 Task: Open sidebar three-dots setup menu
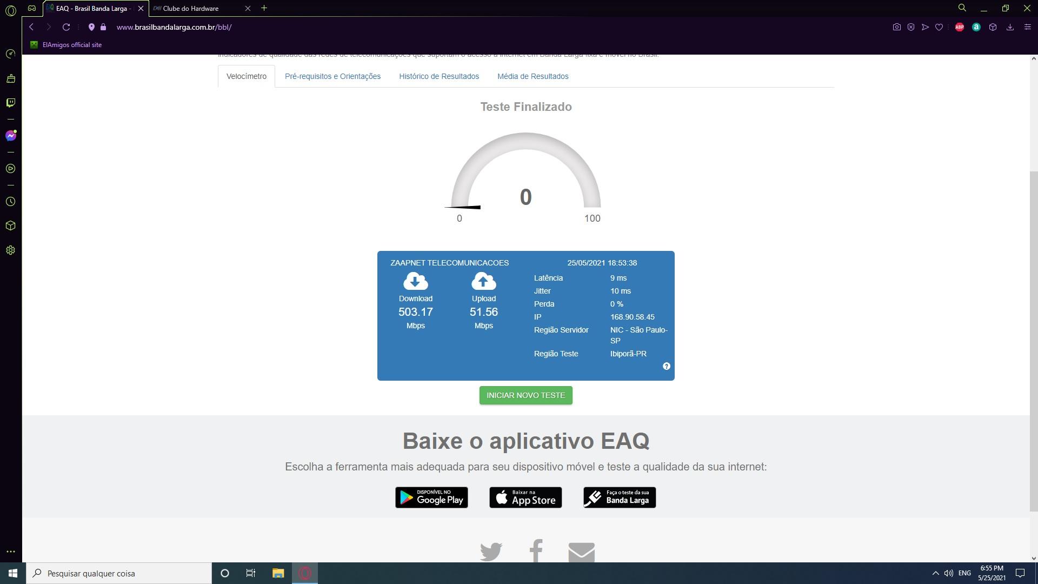click(x=10, y=552)
